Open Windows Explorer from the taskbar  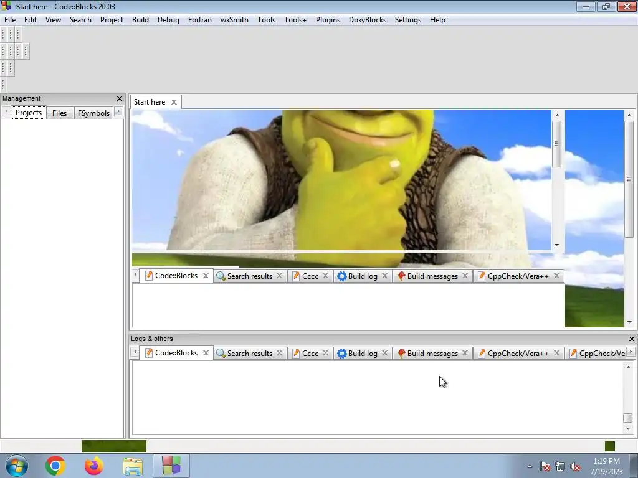133,466
